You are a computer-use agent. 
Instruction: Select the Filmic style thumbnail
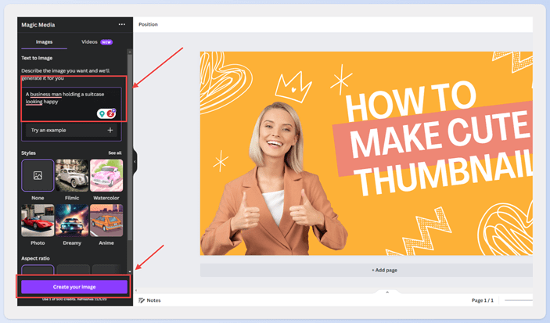(72, 175)
